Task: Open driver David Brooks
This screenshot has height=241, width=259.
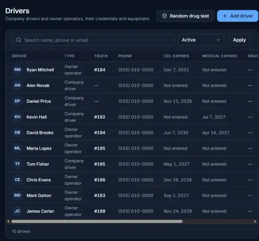Action: tap(40, 133)
